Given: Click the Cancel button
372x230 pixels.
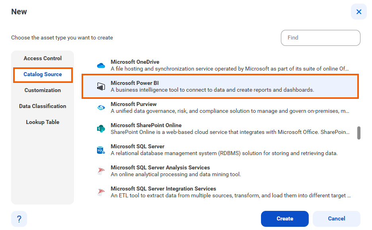Looking at the screenshot, I should pos(337,219).
